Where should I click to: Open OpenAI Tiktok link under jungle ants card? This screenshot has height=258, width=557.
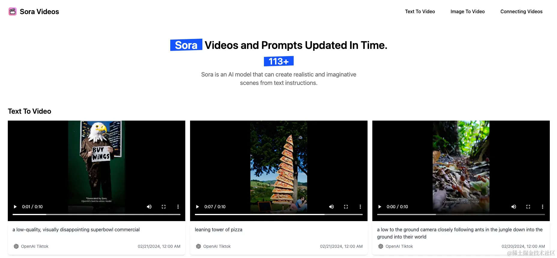coord(399,246)
